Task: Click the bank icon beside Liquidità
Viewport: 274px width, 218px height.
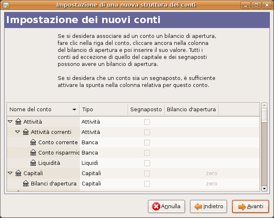Action: point(33,163)
